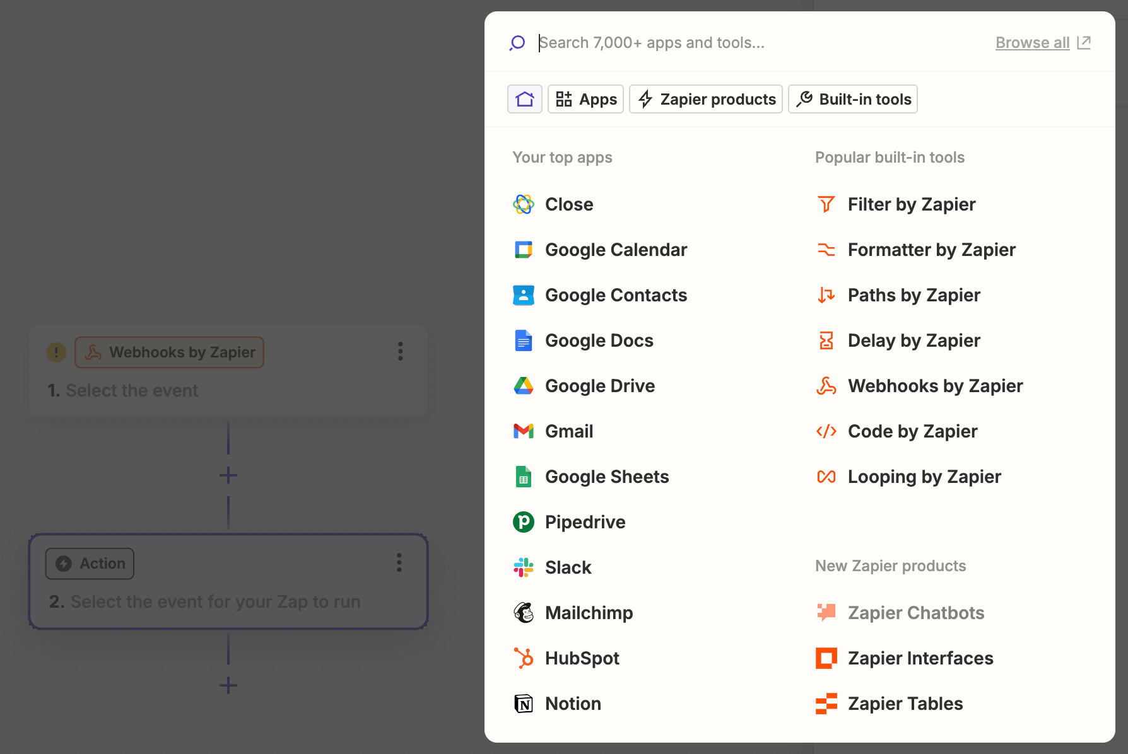The width and height of the screenshot is (1128, 754).
Task: Switch to the Built-in tools tab
Action: [x=853, y=99]
